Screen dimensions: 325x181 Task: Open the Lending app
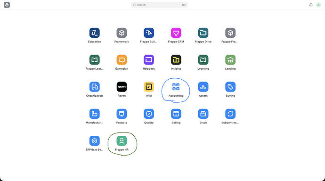click(230, 60)
